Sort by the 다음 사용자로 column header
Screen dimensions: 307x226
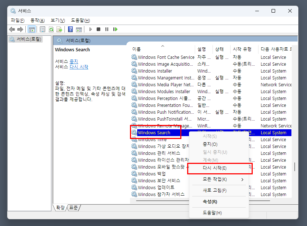click(x=275, y=49)
